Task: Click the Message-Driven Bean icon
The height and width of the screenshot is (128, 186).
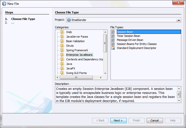Action: pos(113,40)
